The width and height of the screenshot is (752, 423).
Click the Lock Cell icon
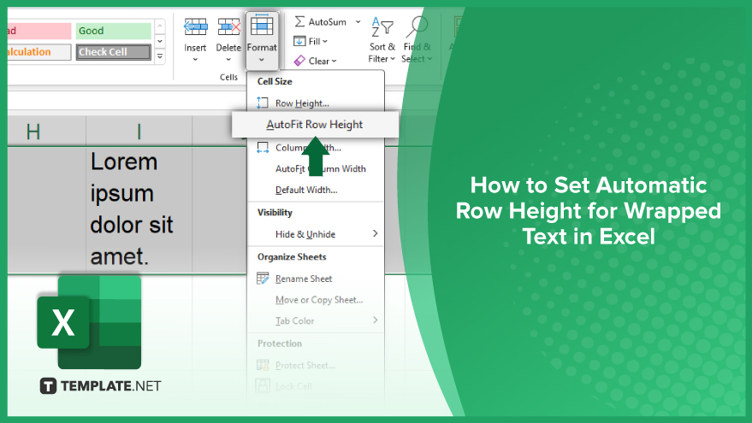(x=263, y=386)
